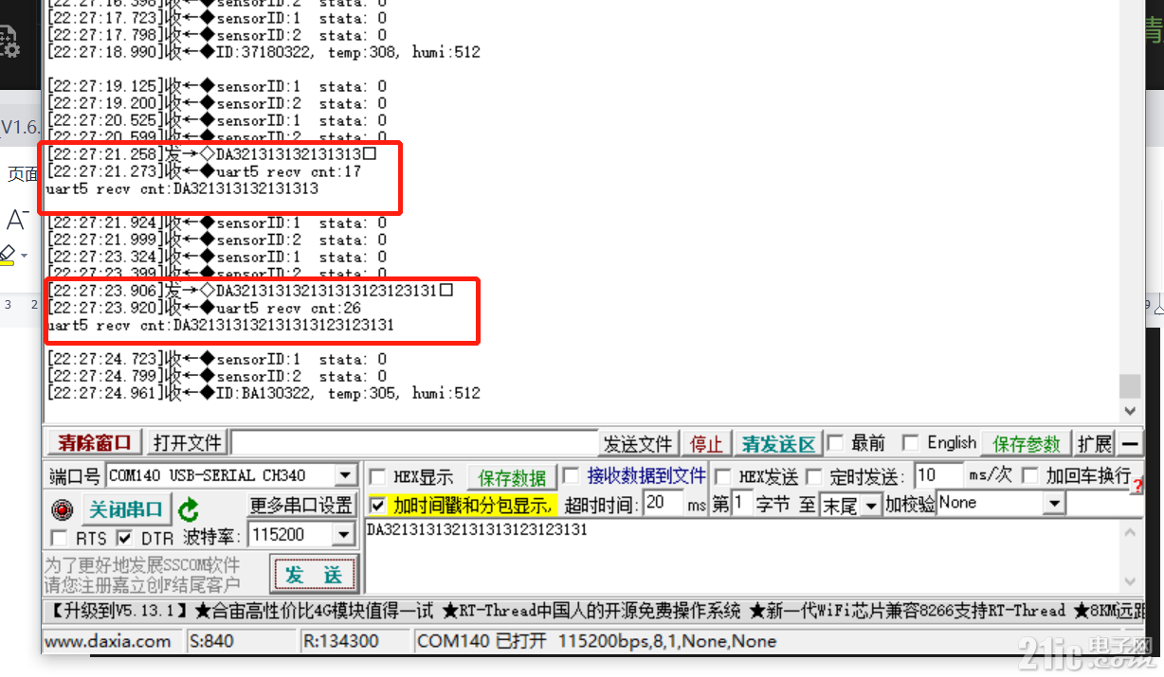The height and width of the screenshot is (677, 1164).
Task: Click the 停止 stop button
Action: (x=706, y=444)
